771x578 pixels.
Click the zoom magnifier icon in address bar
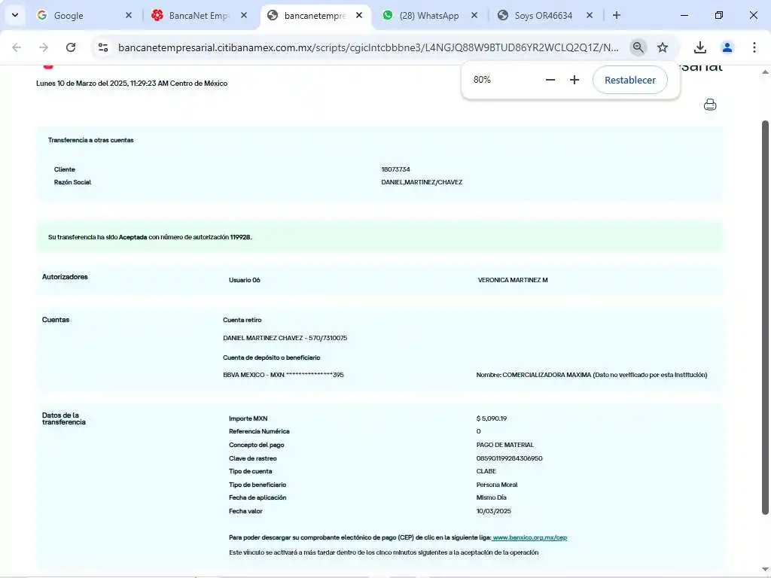pos(638,47)
